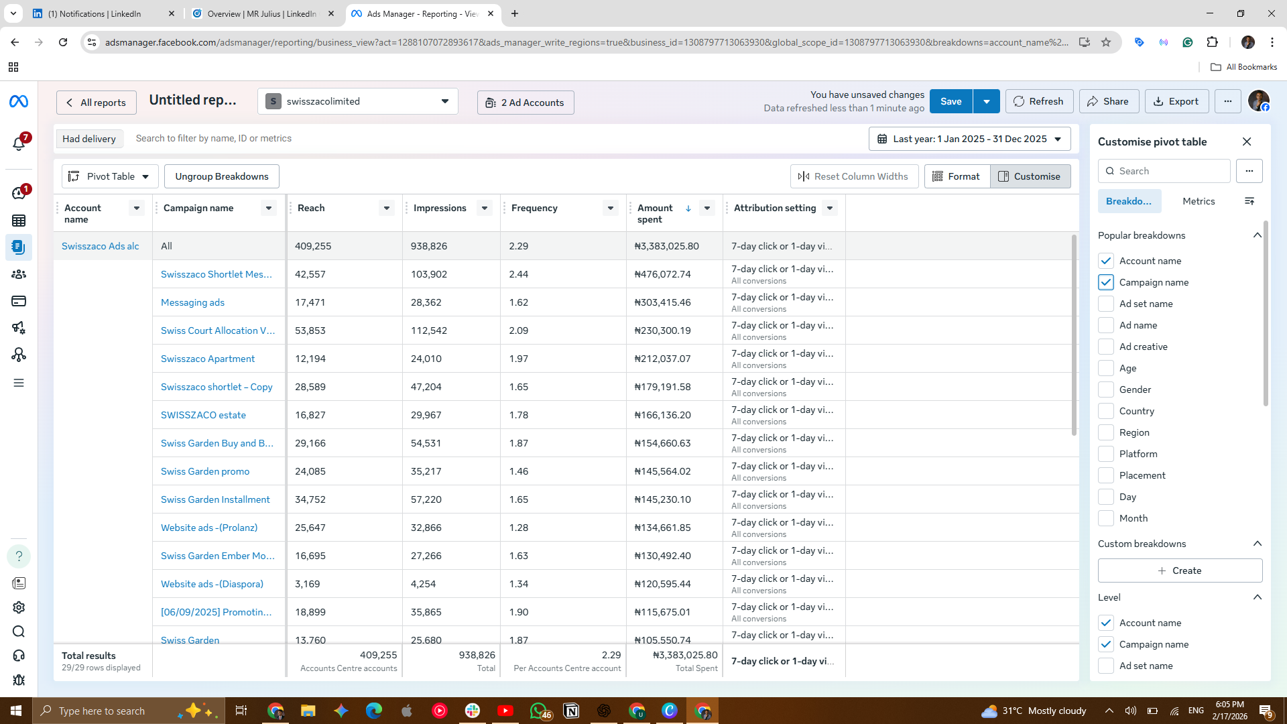Open the Billing card icon in sidebar
The height and width of the screenshot is (724, 1287).
point(19,301)
